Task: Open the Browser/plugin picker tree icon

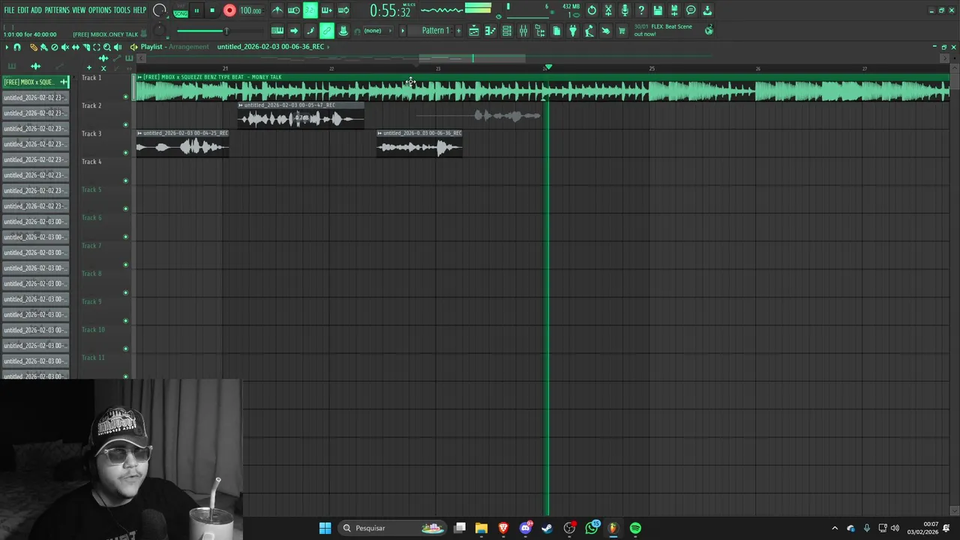Action: pos(540,31)
